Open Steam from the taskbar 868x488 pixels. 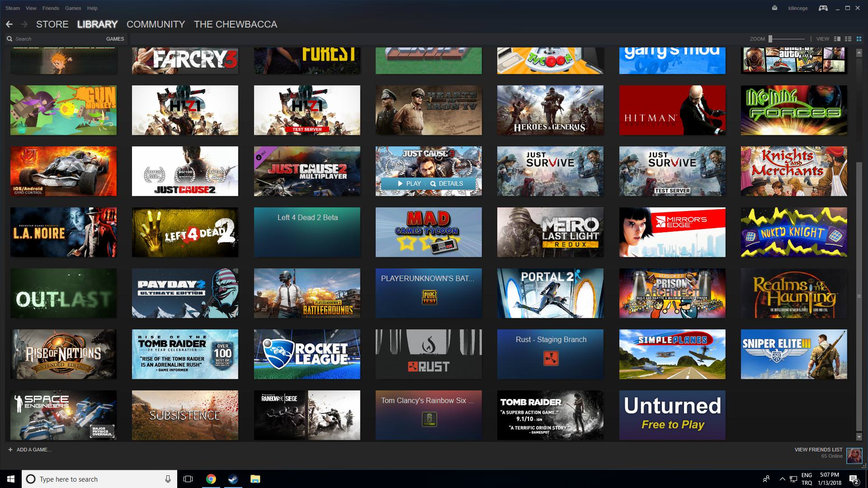pos(233,479)
